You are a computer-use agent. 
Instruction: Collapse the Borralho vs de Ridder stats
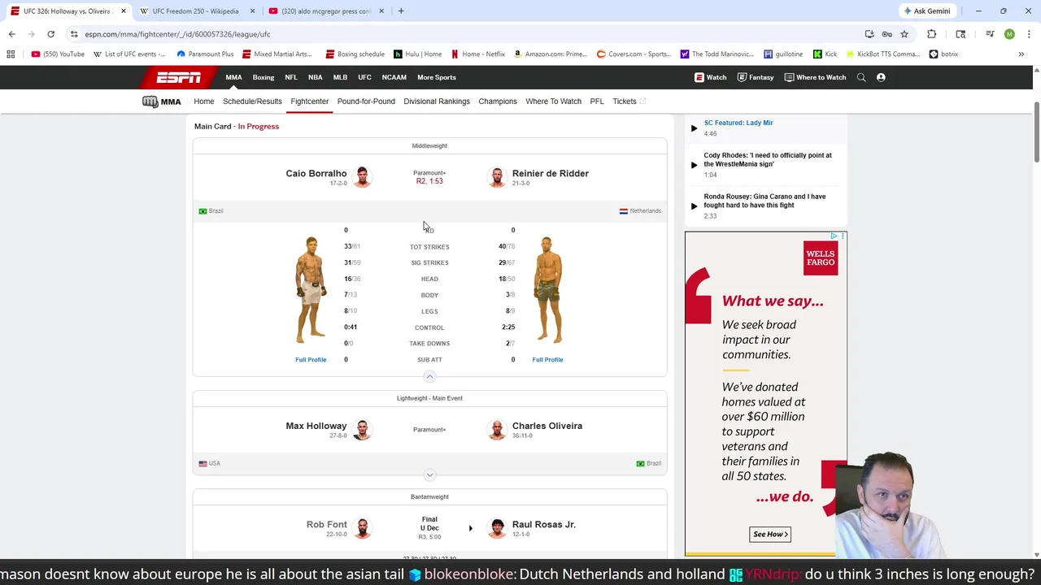click(x=429, y=376)
